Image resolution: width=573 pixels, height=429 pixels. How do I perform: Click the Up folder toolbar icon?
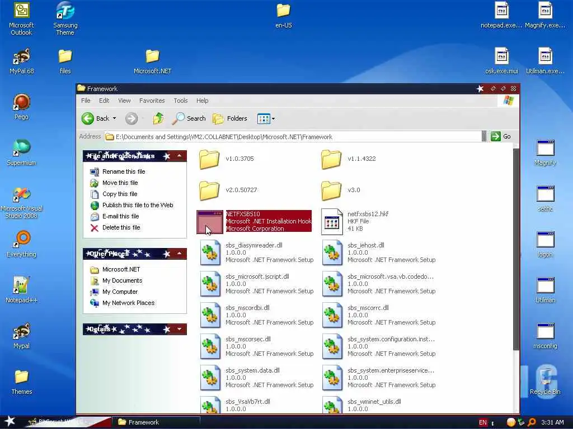click(158, 118)
